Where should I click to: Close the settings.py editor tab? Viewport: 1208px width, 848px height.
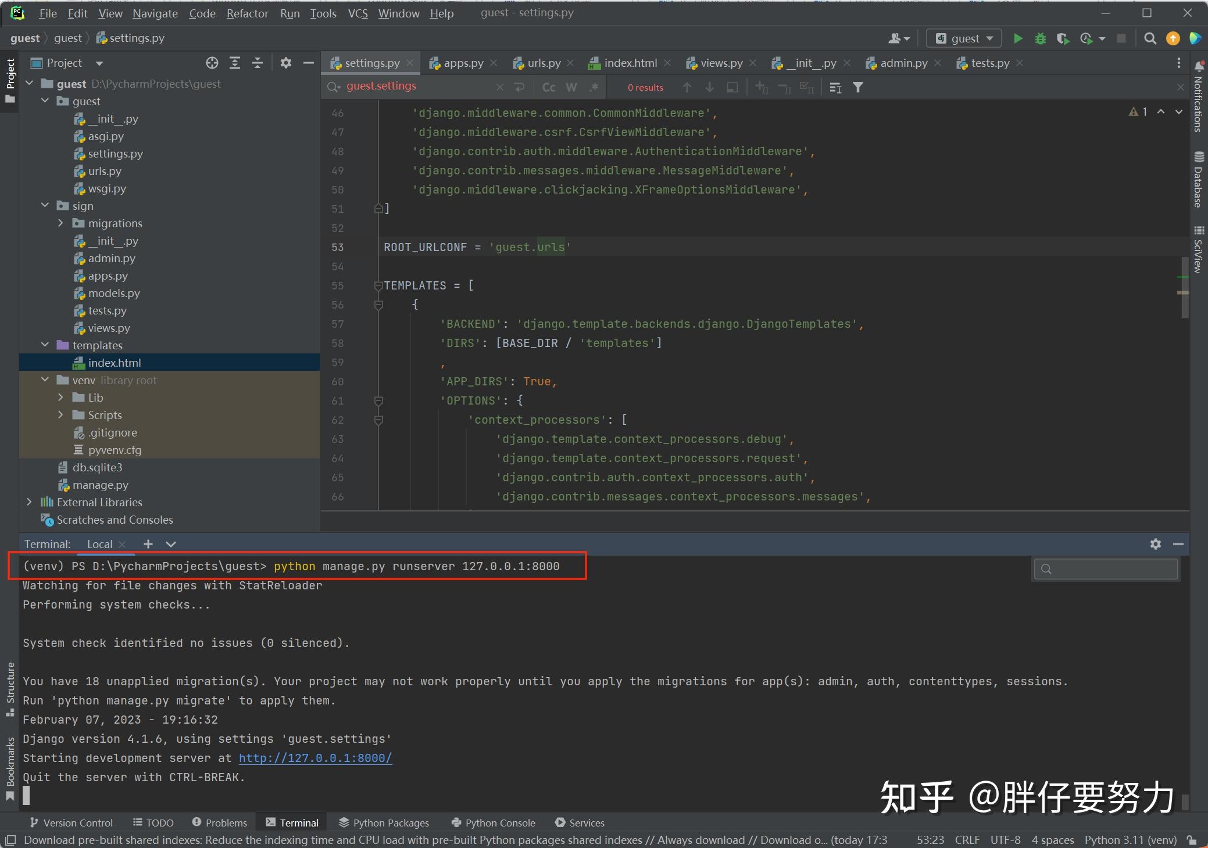[410, 63]
